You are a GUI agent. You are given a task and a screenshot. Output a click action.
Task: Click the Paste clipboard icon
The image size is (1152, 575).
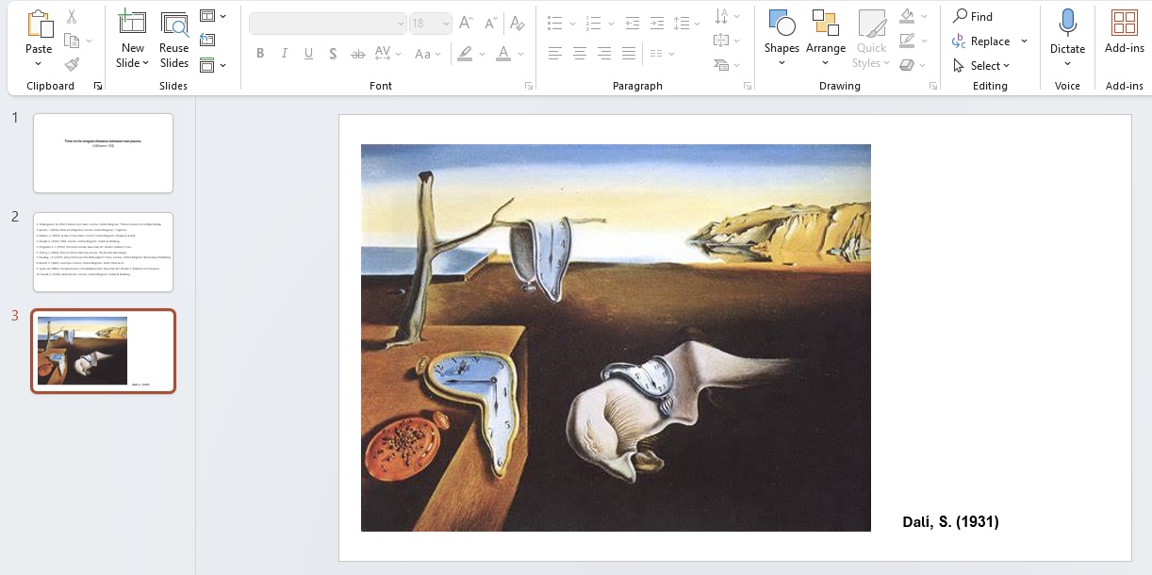pos(39,24)
